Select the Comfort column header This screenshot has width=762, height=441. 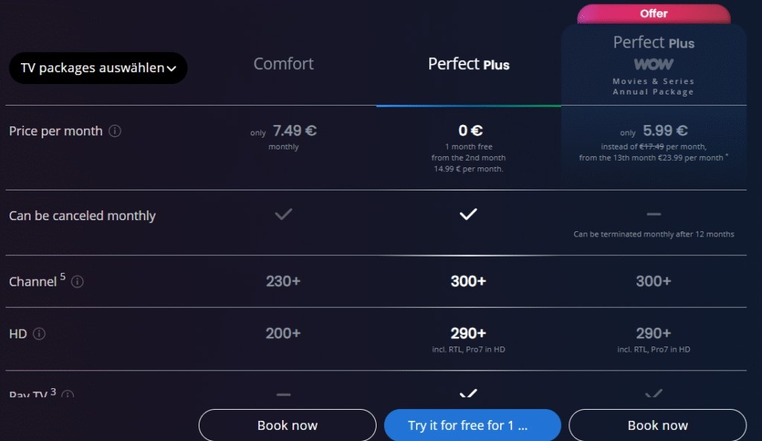pos(283,64)
